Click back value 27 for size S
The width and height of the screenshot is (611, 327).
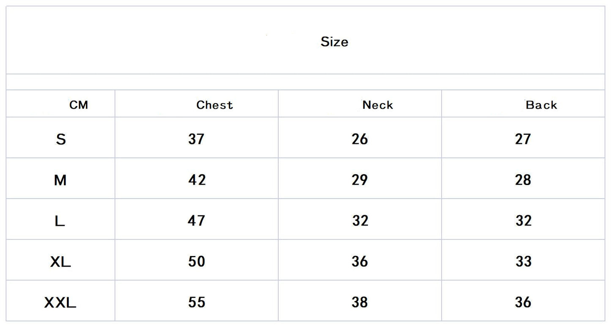523,139
